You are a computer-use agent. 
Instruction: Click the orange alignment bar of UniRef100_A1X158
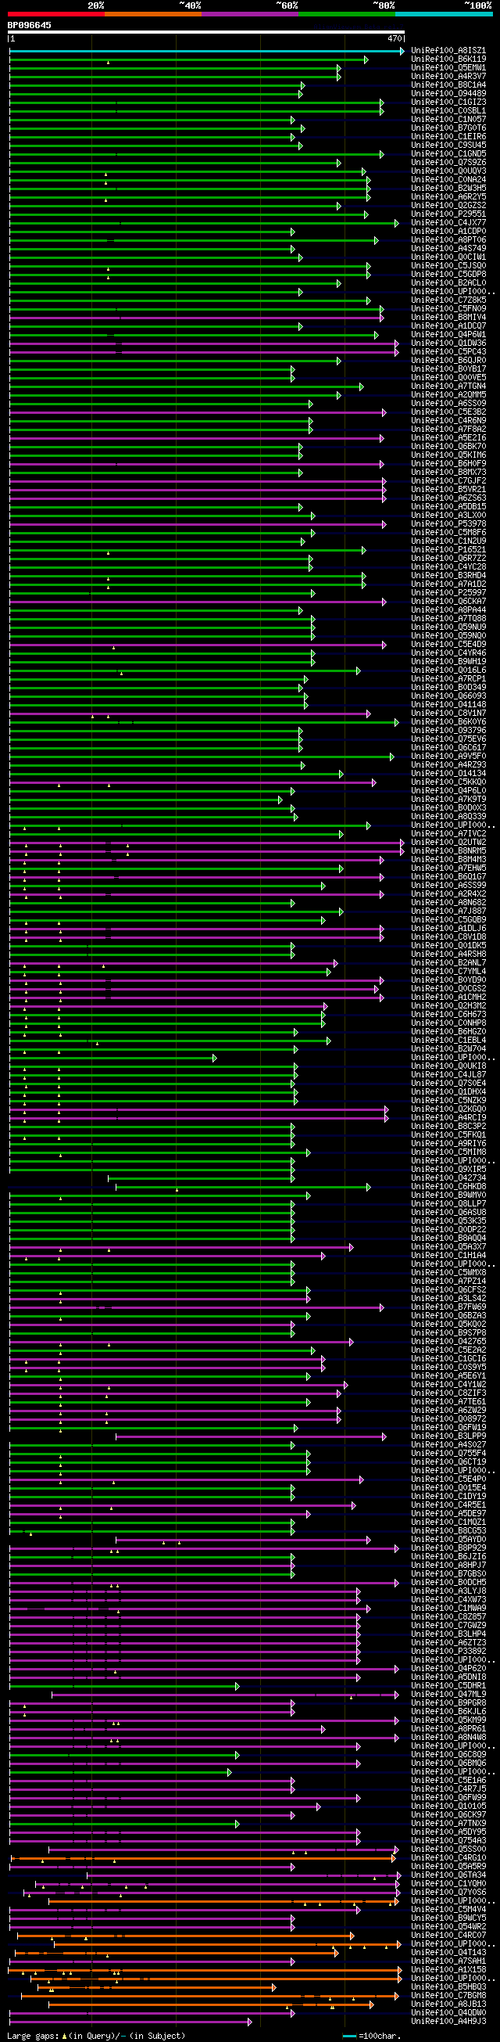[x=205, y=1970]
